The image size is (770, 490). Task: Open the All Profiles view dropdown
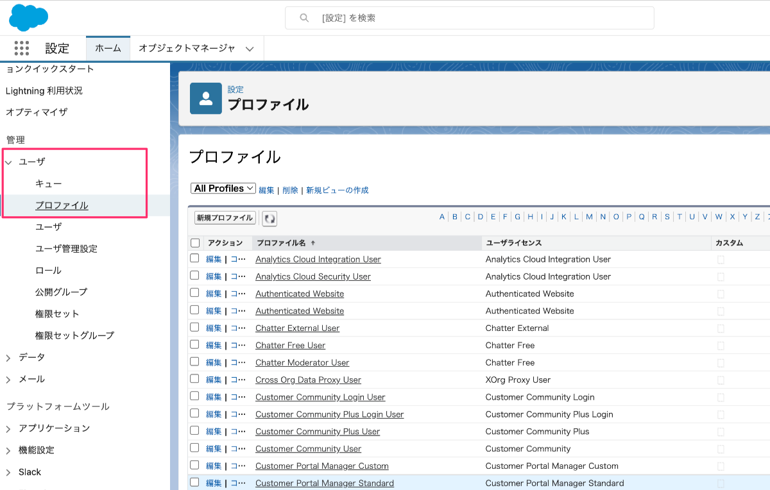click(223, 189)
